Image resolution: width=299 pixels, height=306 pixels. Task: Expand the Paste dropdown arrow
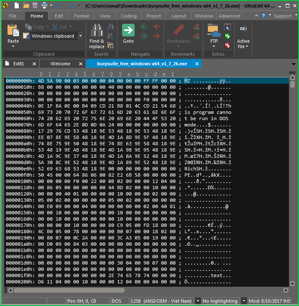tap(13, 46)
